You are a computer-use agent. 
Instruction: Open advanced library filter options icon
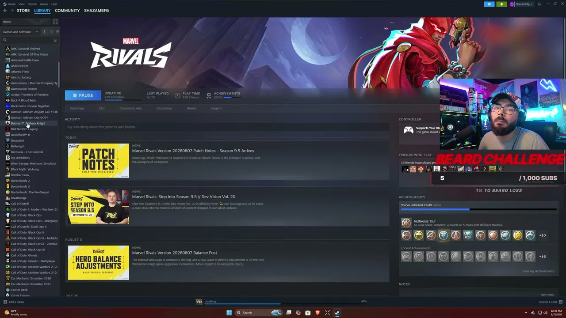click(x=55, y=40)
